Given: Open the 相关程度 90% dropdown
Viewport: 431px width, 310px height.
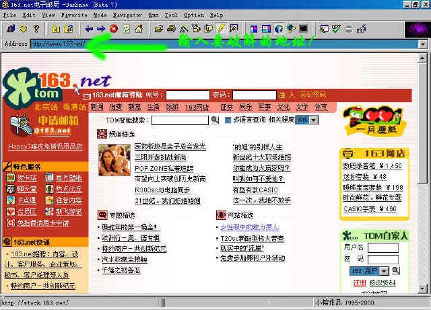Looking at the screenshot, I should point(314,120).
